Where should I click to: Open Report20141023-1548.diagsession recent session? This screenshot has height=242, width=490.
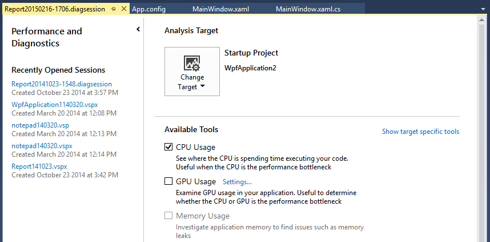pos(62,84)
